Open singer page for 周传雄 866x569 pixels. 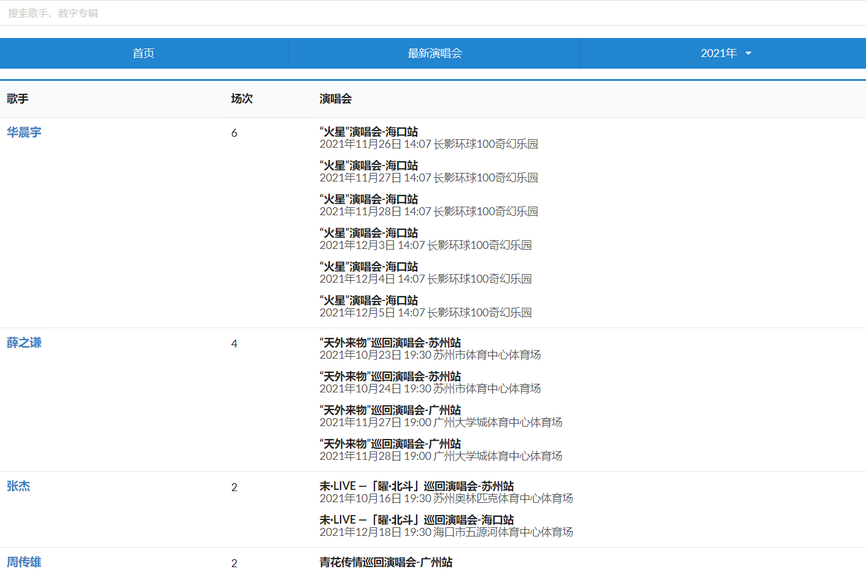(x=24, y=561)
